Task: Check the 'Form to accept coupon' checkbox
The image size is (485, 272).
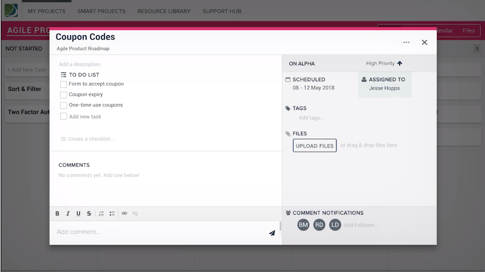Action: pos(64,84)
